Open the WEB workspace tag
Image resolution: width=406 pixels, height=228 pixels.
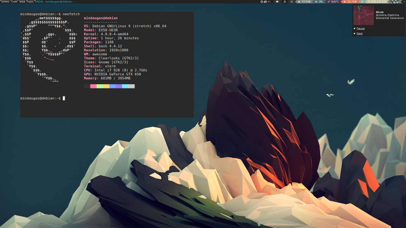[x=22, y=2]
